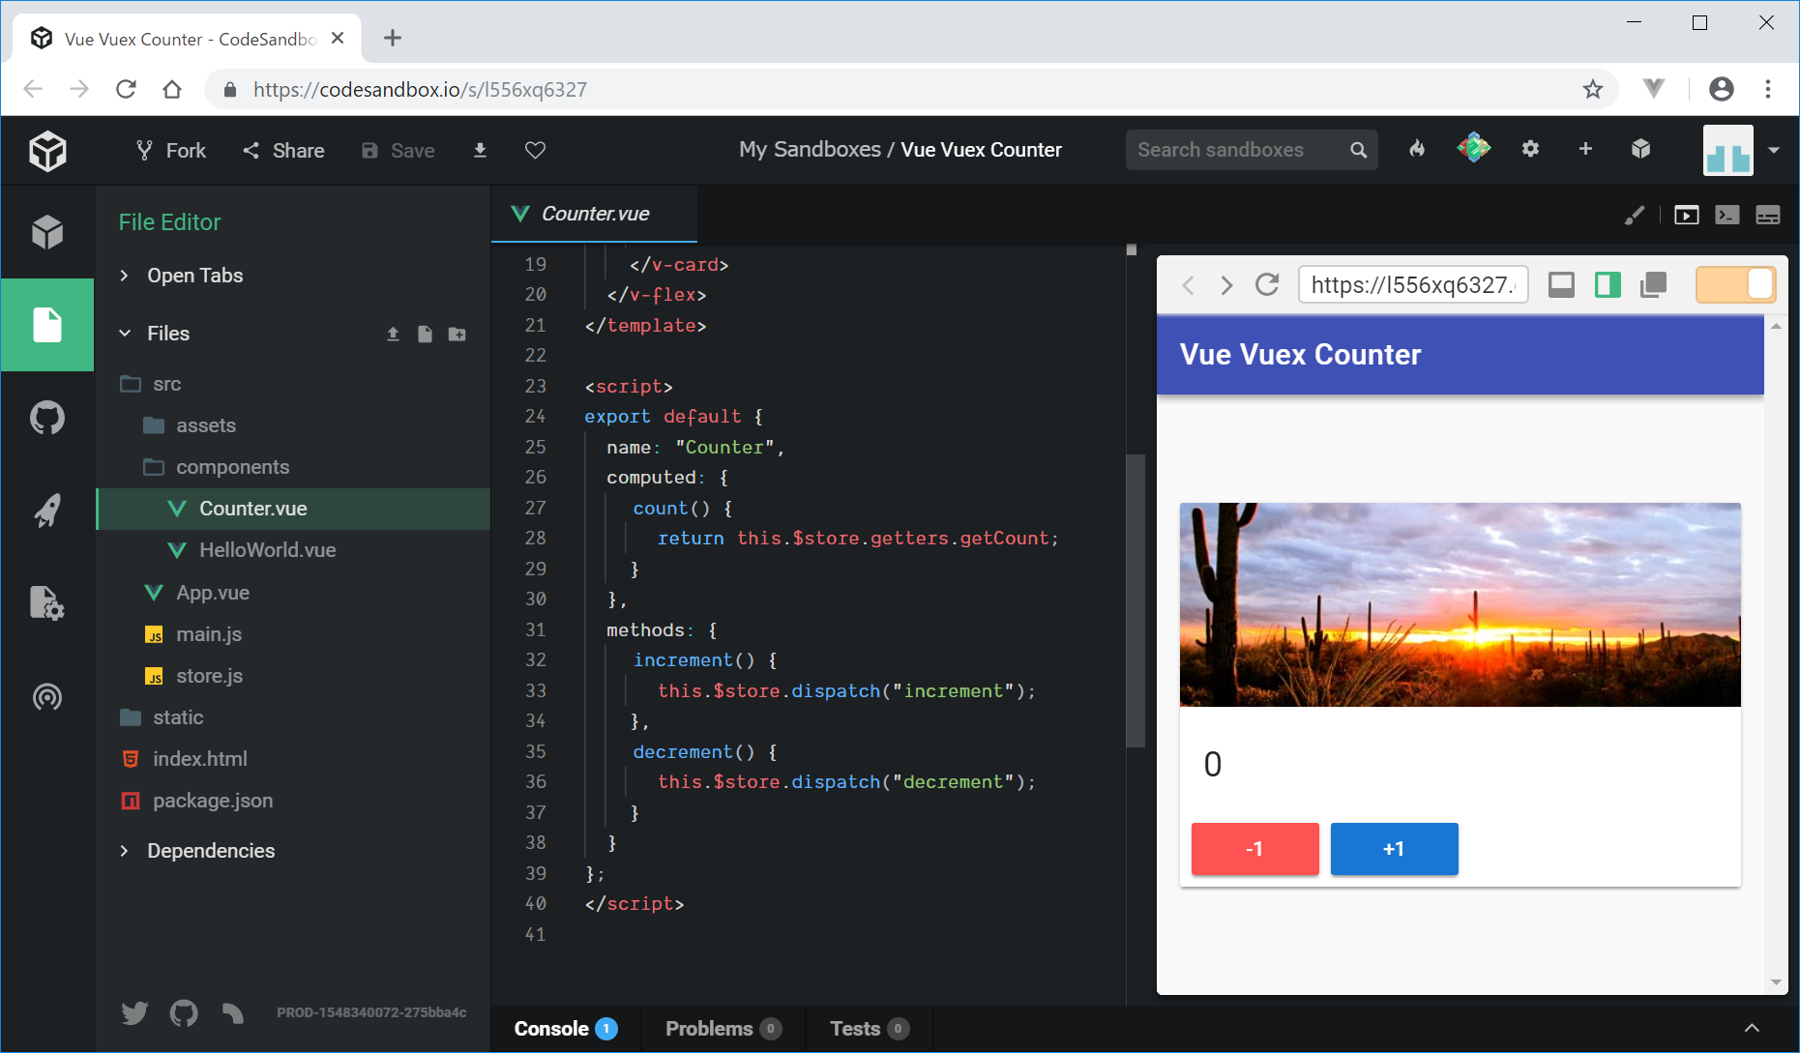Toggle the green split preview view
Viewport: 1800px width, 1053px height.
(1608, 285)
